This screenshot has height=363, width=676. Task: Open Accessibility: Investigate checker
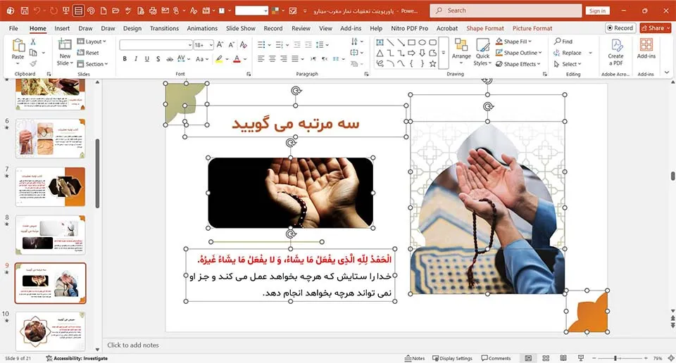point(77,358)
